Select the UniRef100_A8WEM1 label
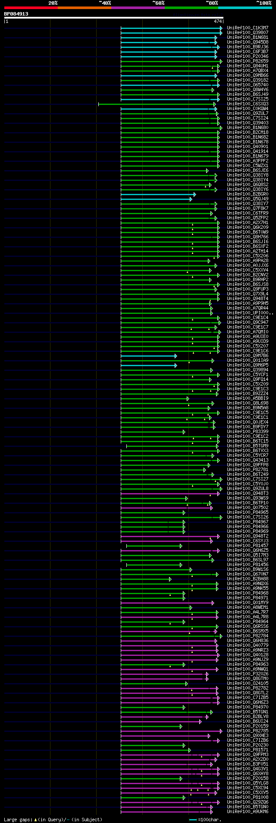276x823 pixels. 248,607
